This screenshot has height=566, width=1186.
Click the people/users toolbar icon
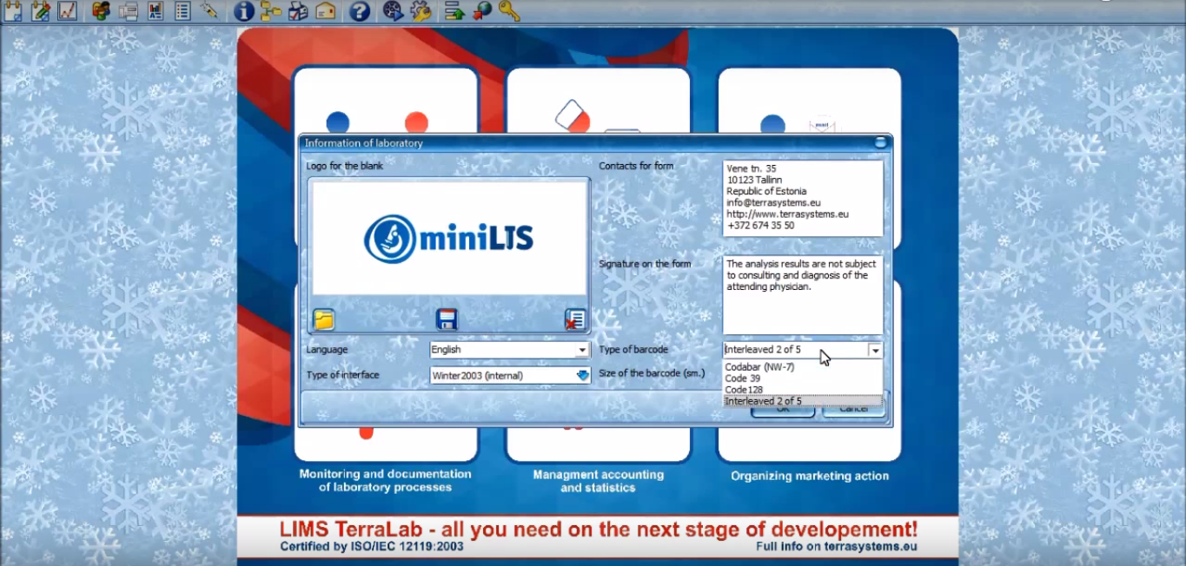pos(101,11)
